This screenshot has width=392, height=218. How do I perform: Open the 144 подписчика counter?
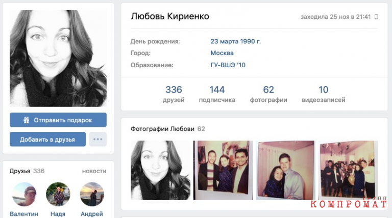point(217,94)
